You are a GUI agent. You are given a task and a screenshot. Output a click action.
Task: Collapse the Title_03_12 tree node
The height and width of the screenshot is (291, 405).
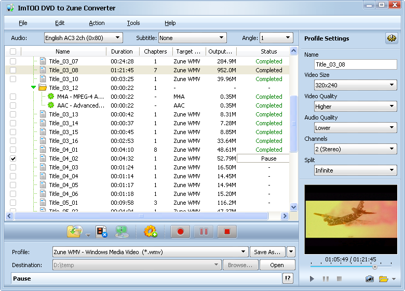[33, 87]
